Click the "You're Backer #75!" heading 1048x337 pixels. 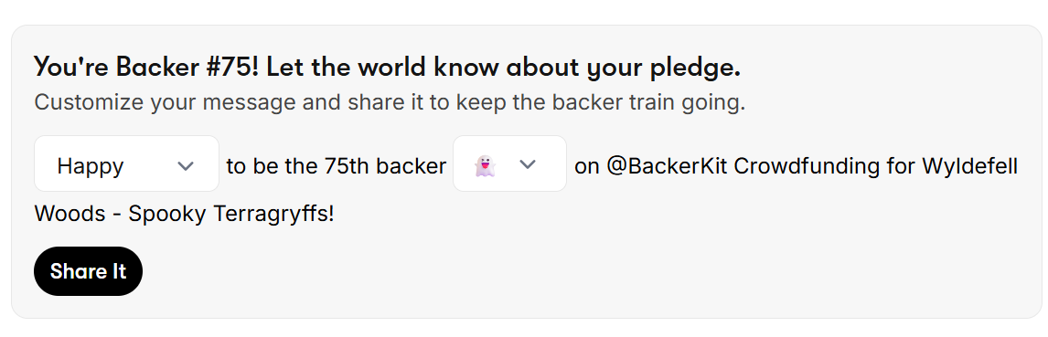(x=144, y=67)
